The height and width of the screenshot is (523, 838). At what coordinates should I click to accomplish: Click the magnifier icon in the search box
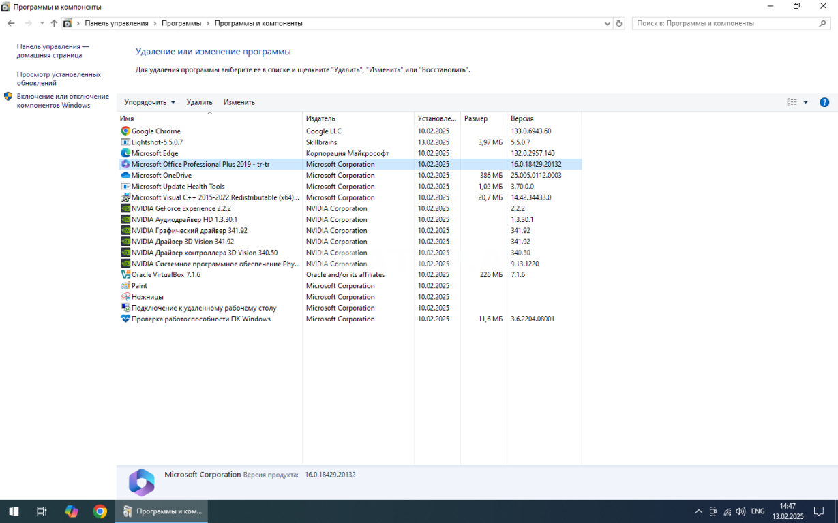[823, 23]
